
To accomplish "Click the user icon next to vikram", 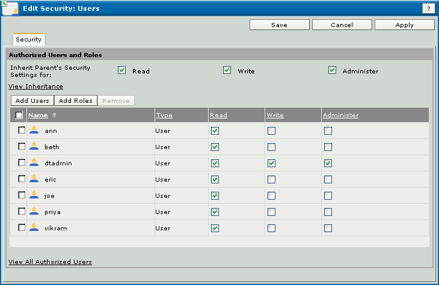I will tap(34, 228).
